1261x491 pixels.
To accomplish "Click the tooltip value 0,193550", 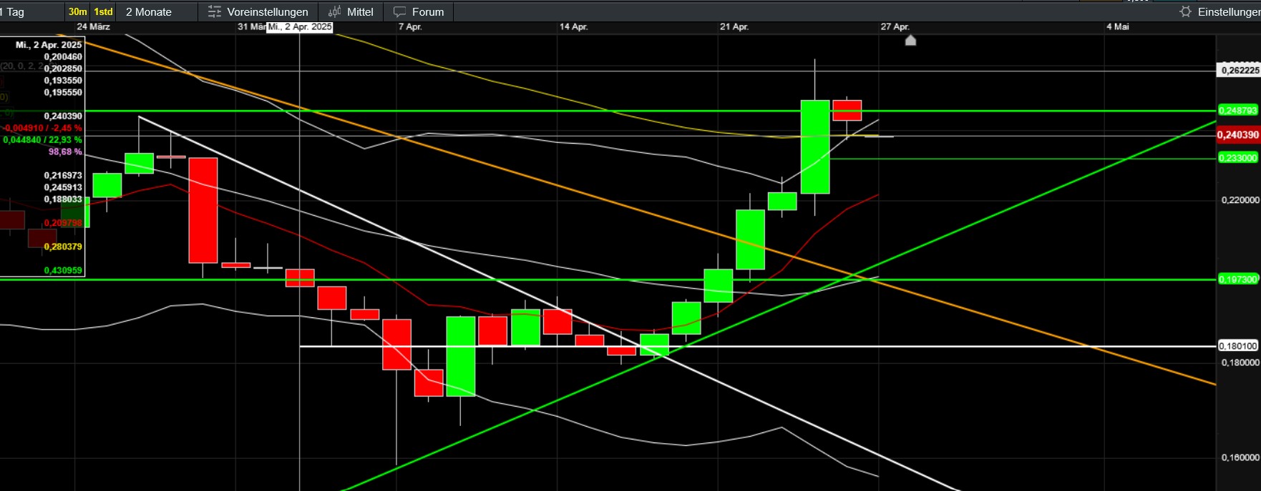I will click(63, 81).
